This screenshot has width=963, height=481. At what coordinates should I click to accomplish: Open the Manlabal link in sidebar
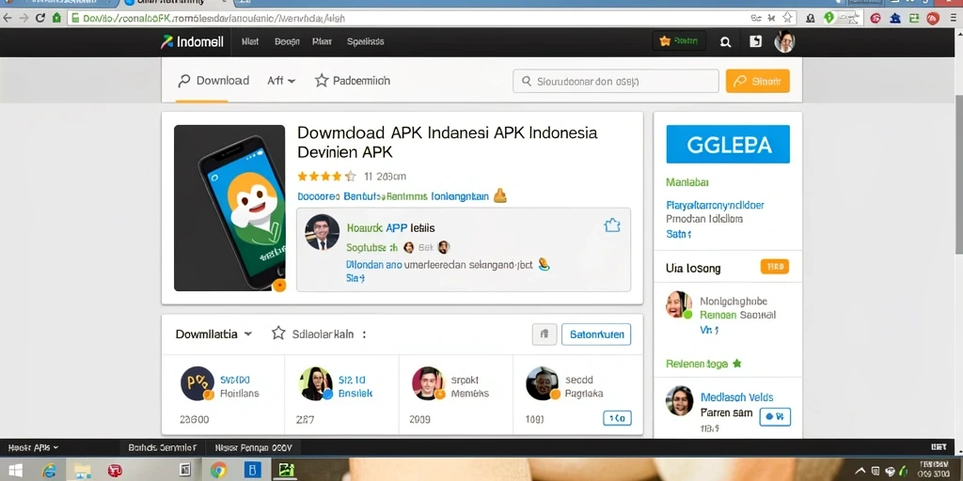pyautogui.click(x=687, y=182)
